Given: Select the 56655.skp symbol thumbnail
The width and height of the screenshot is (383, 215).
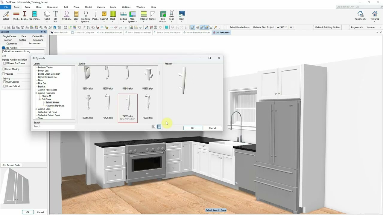Looking at the screenshot, I should (147, 78).
